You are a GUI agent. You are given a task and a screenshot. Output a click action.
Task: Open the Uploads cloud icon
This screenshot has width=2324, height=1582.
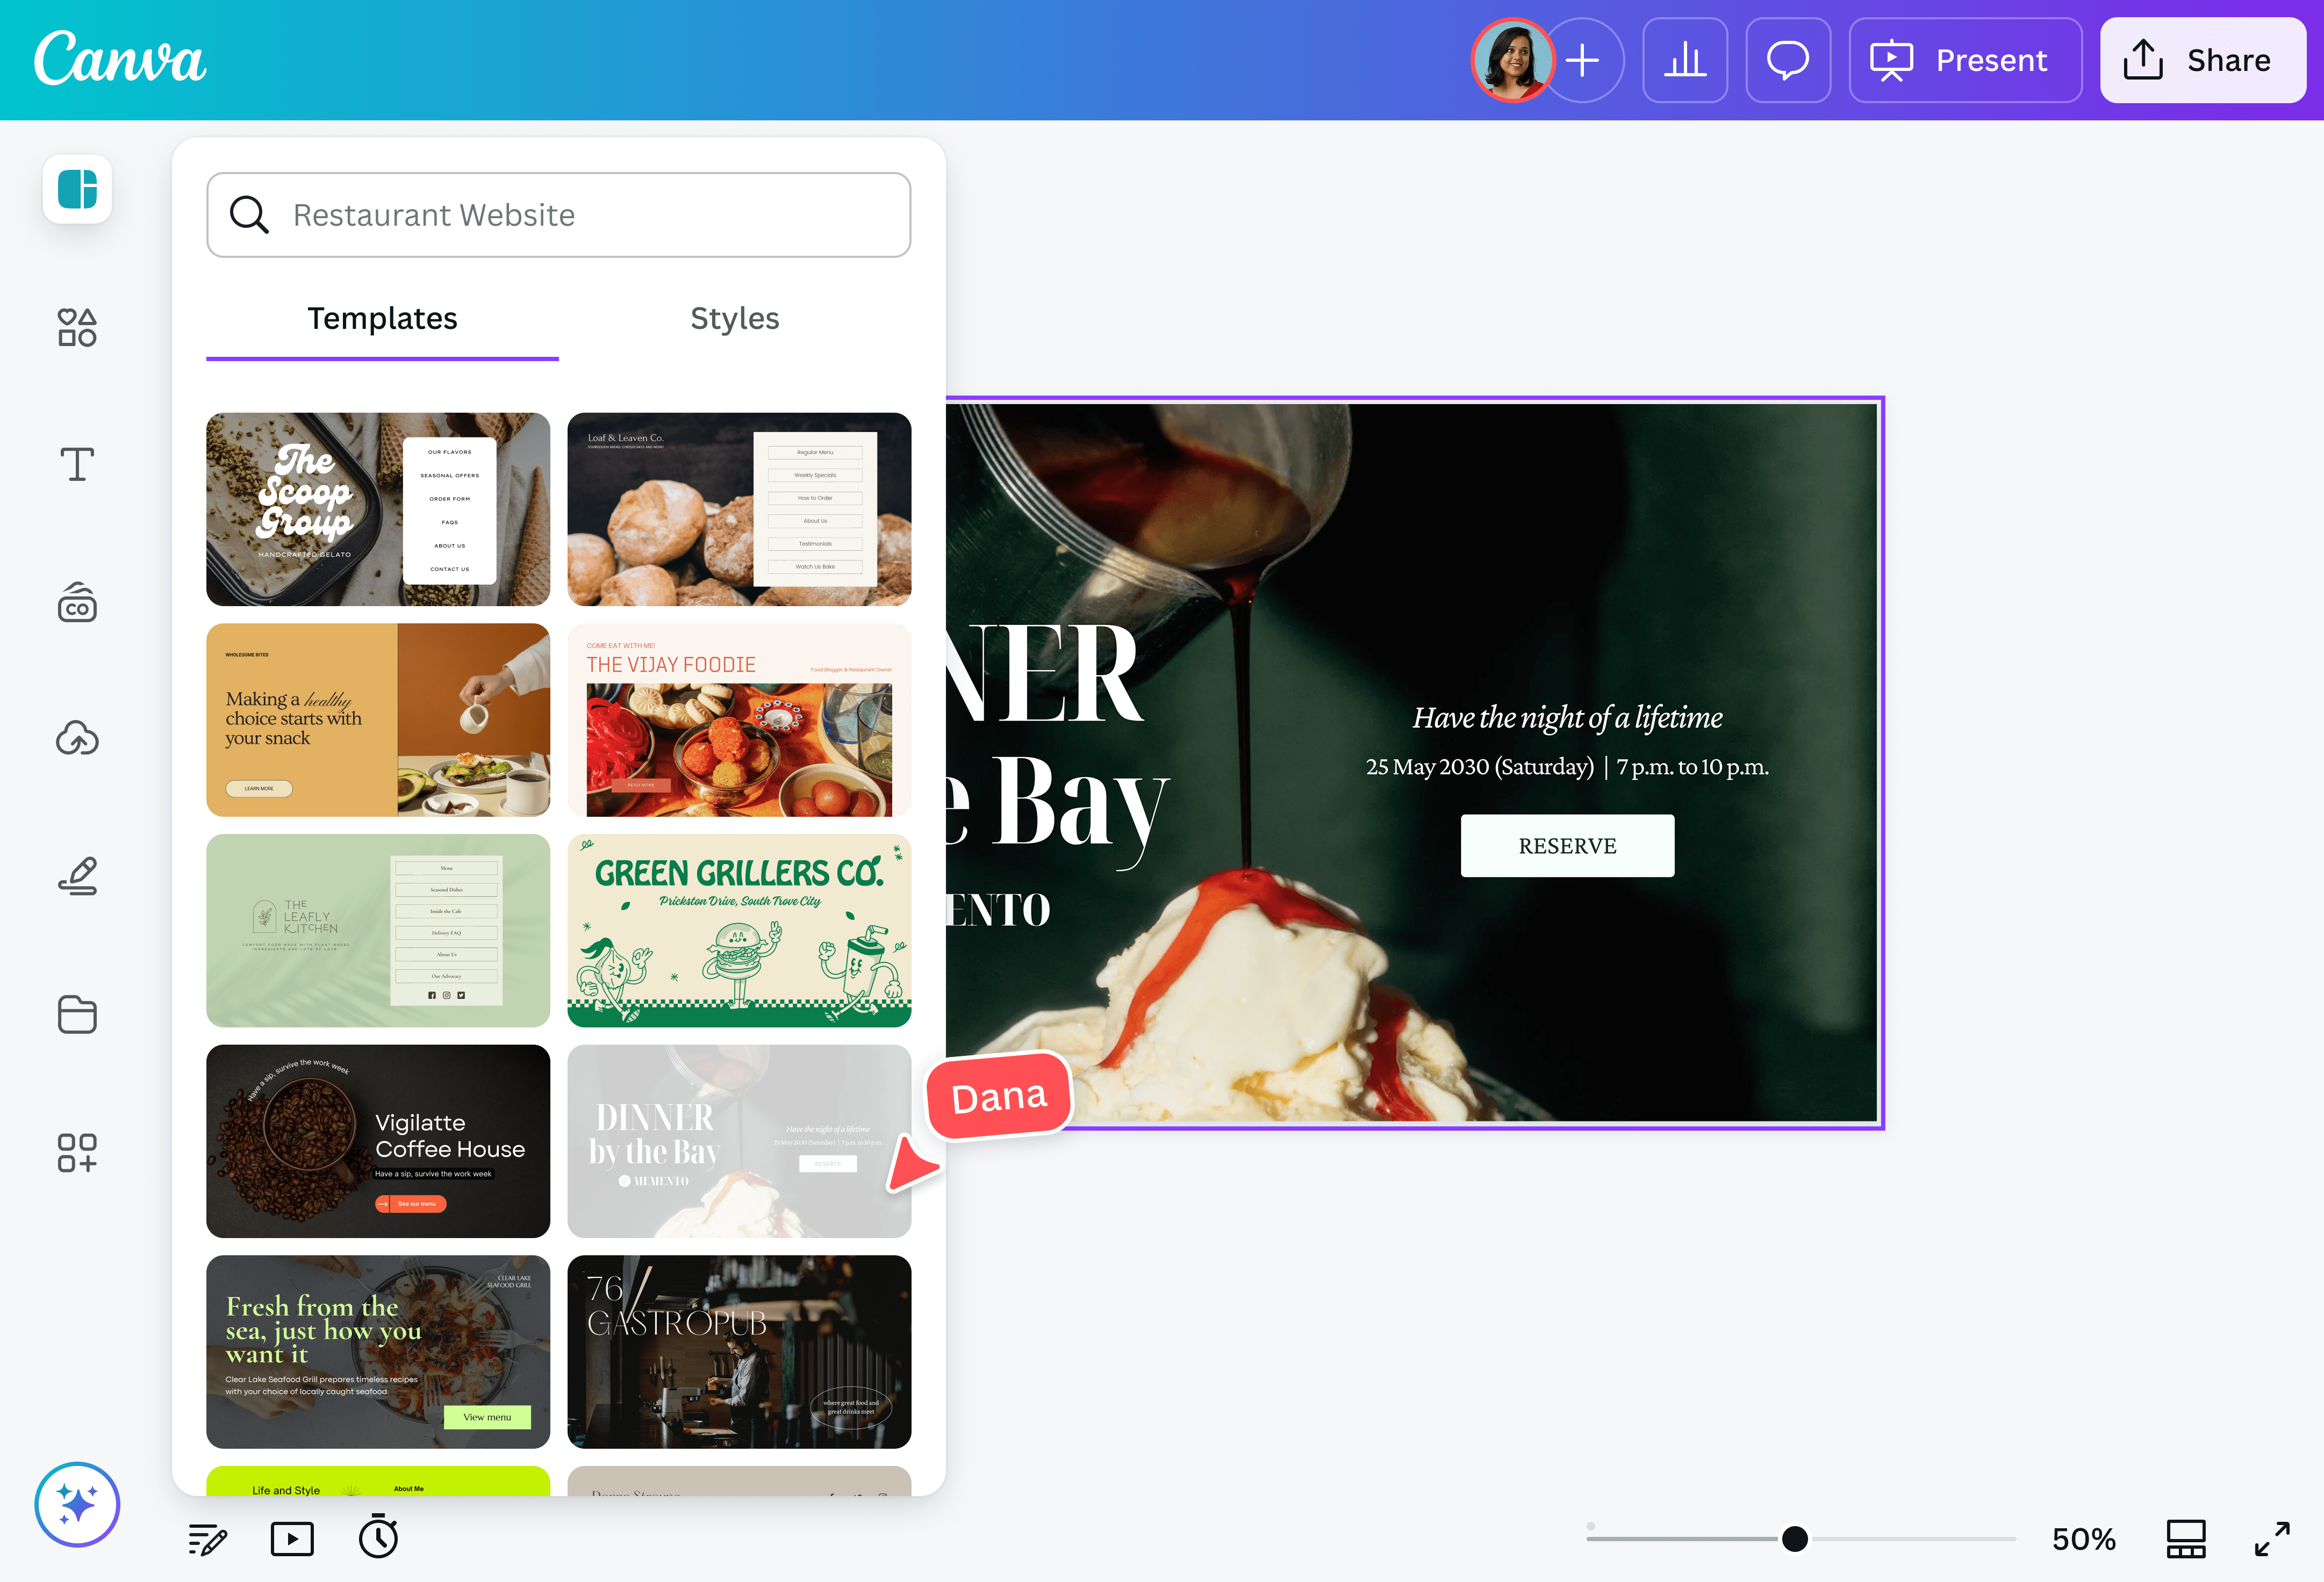click(x=77, y=739)
